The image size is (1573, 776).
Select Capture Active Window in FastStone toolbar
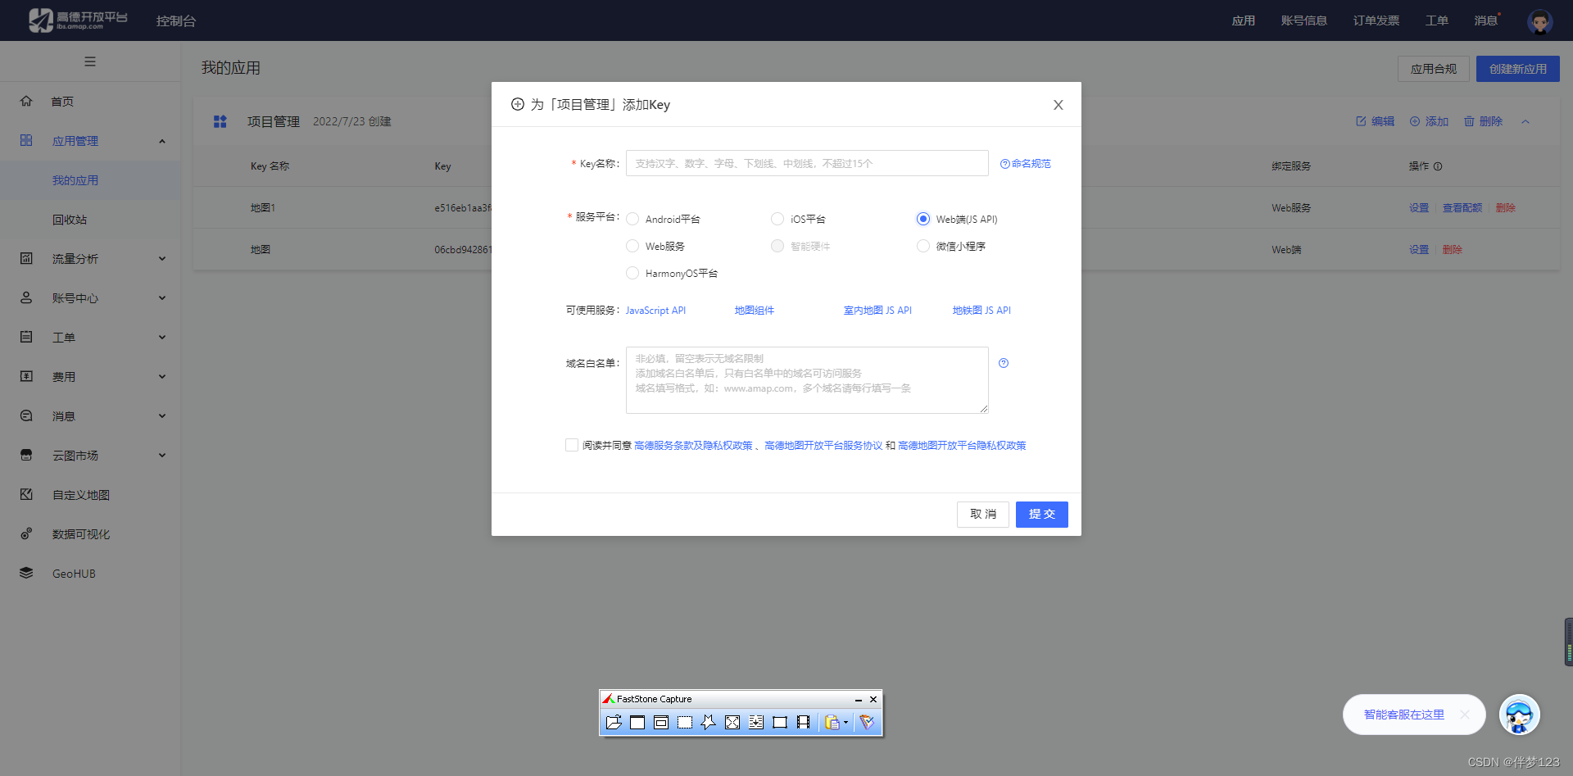coord(637,722)
